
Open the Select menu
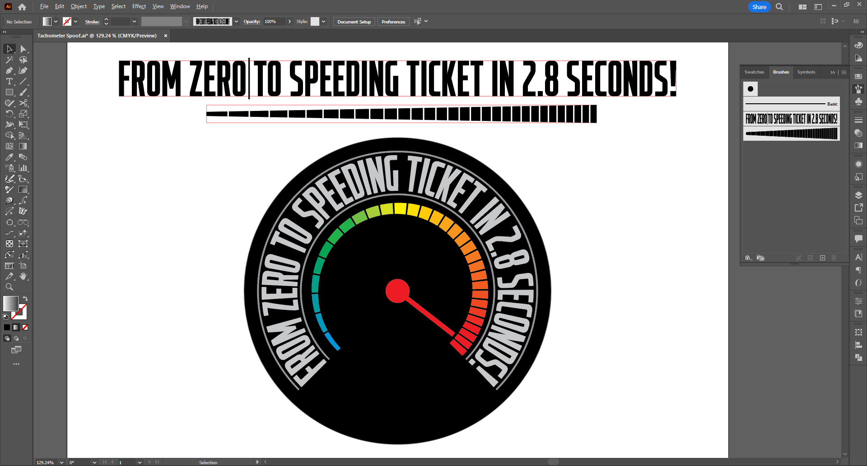tap(118, 6)
